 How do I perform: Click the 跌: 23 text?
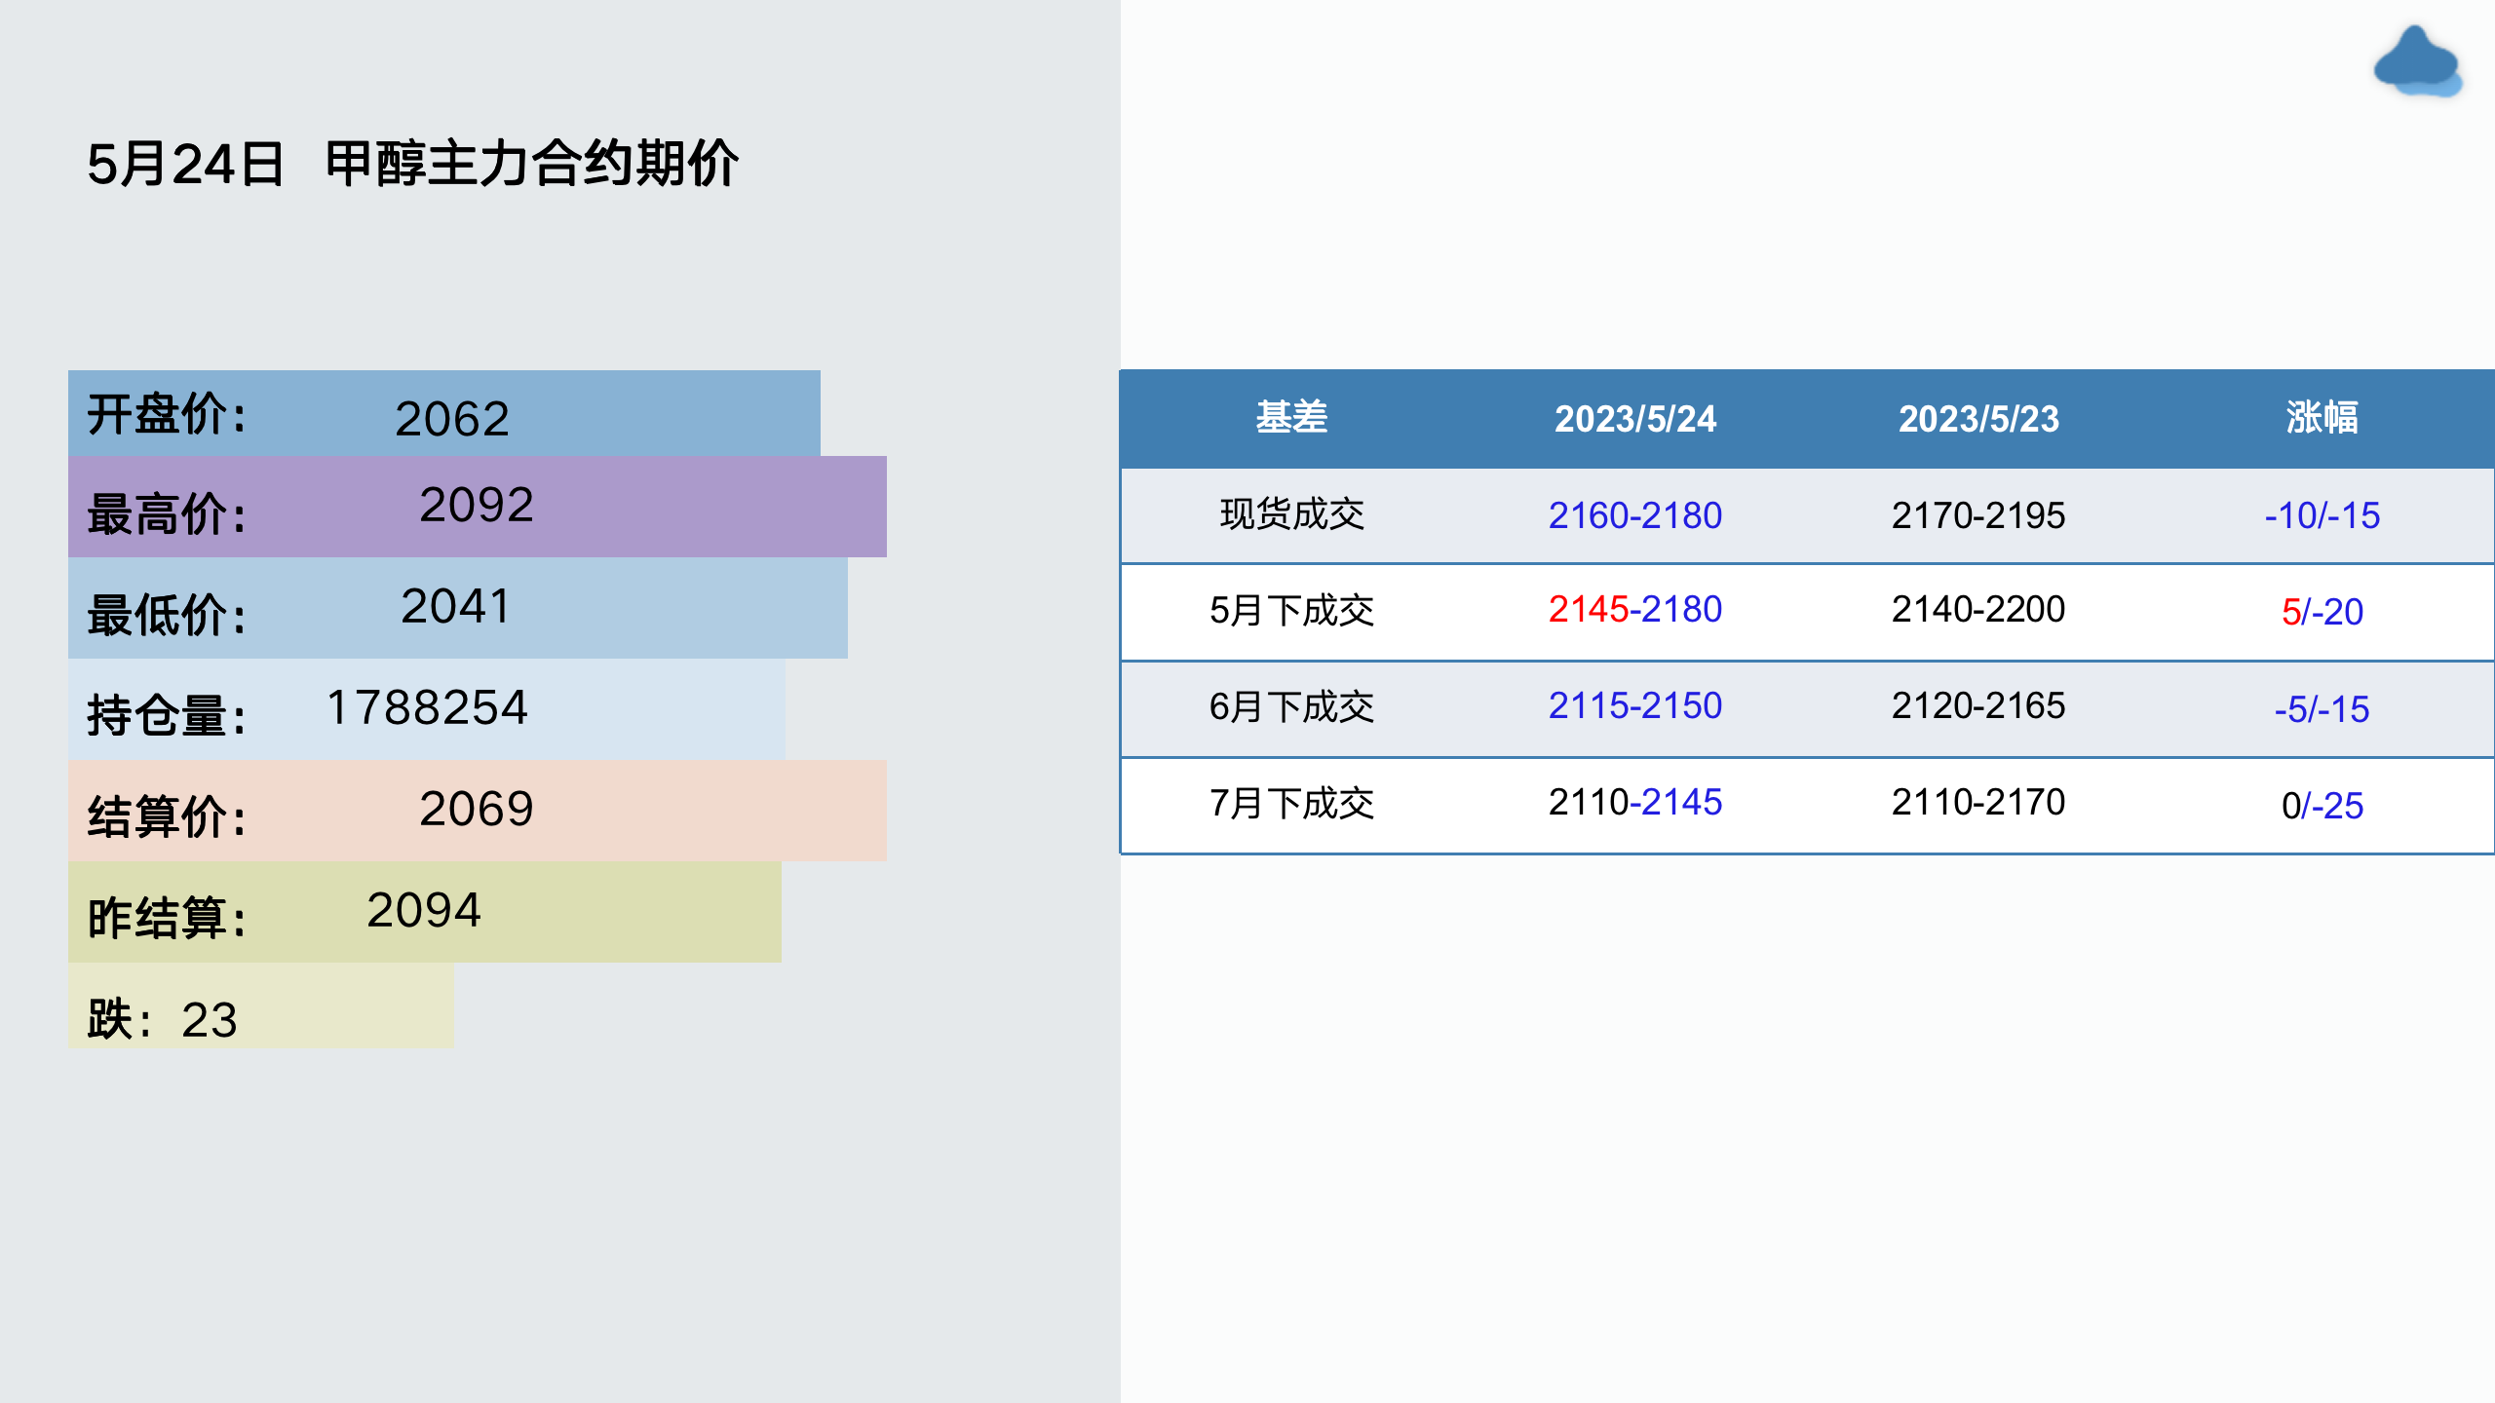162,1020
